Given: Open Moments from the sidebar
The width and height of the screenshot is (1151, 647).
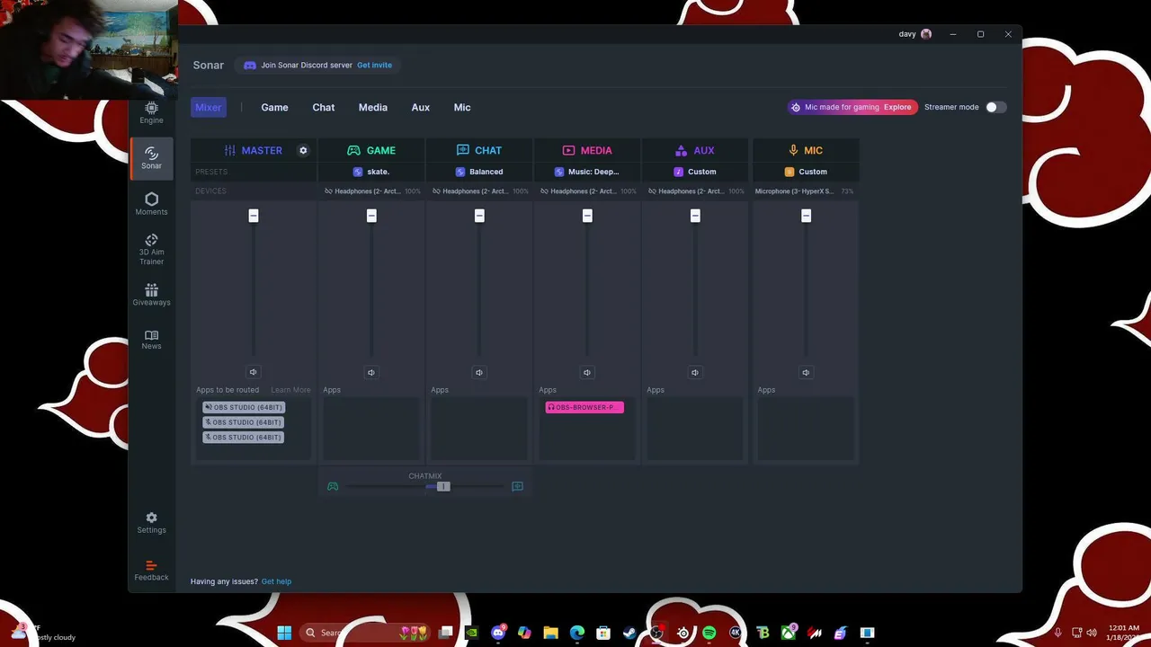Looking at the screenshot, I should pos(151,204).
